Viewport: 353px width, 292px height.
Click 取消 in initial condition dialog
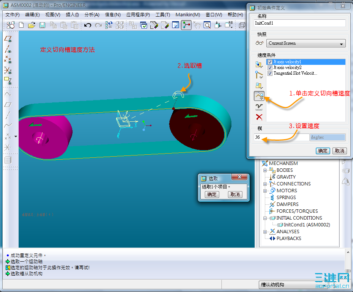[339, 151]
